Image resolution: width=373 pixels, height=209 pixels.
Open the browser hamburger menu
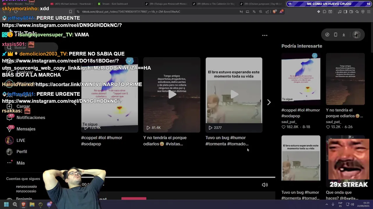tap(368, 12)
